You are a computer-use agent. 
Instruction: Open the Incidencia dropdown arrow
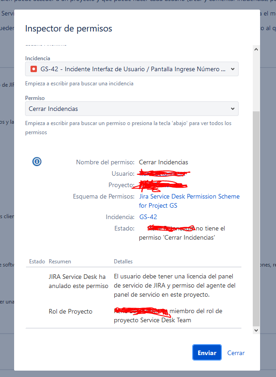233,69
